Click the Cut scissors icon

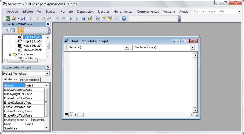pyautogui.click(x=31, y=19)
